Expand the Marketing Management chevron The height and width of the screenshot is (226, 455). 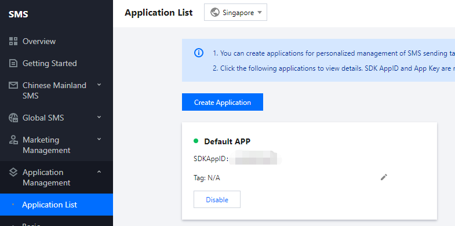99,139
